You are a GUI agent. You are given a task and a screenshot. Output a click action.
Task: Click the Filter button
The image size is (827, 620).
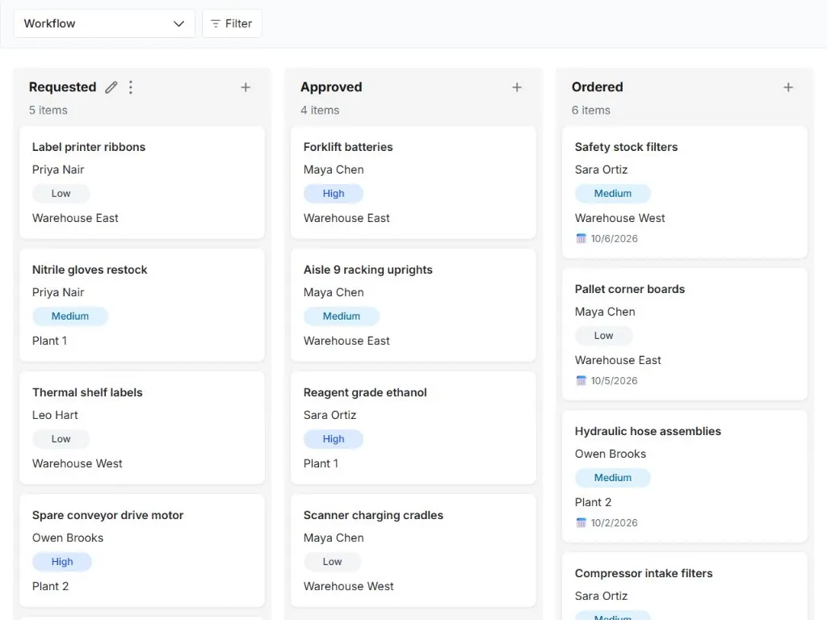click(x=232, y=23)
